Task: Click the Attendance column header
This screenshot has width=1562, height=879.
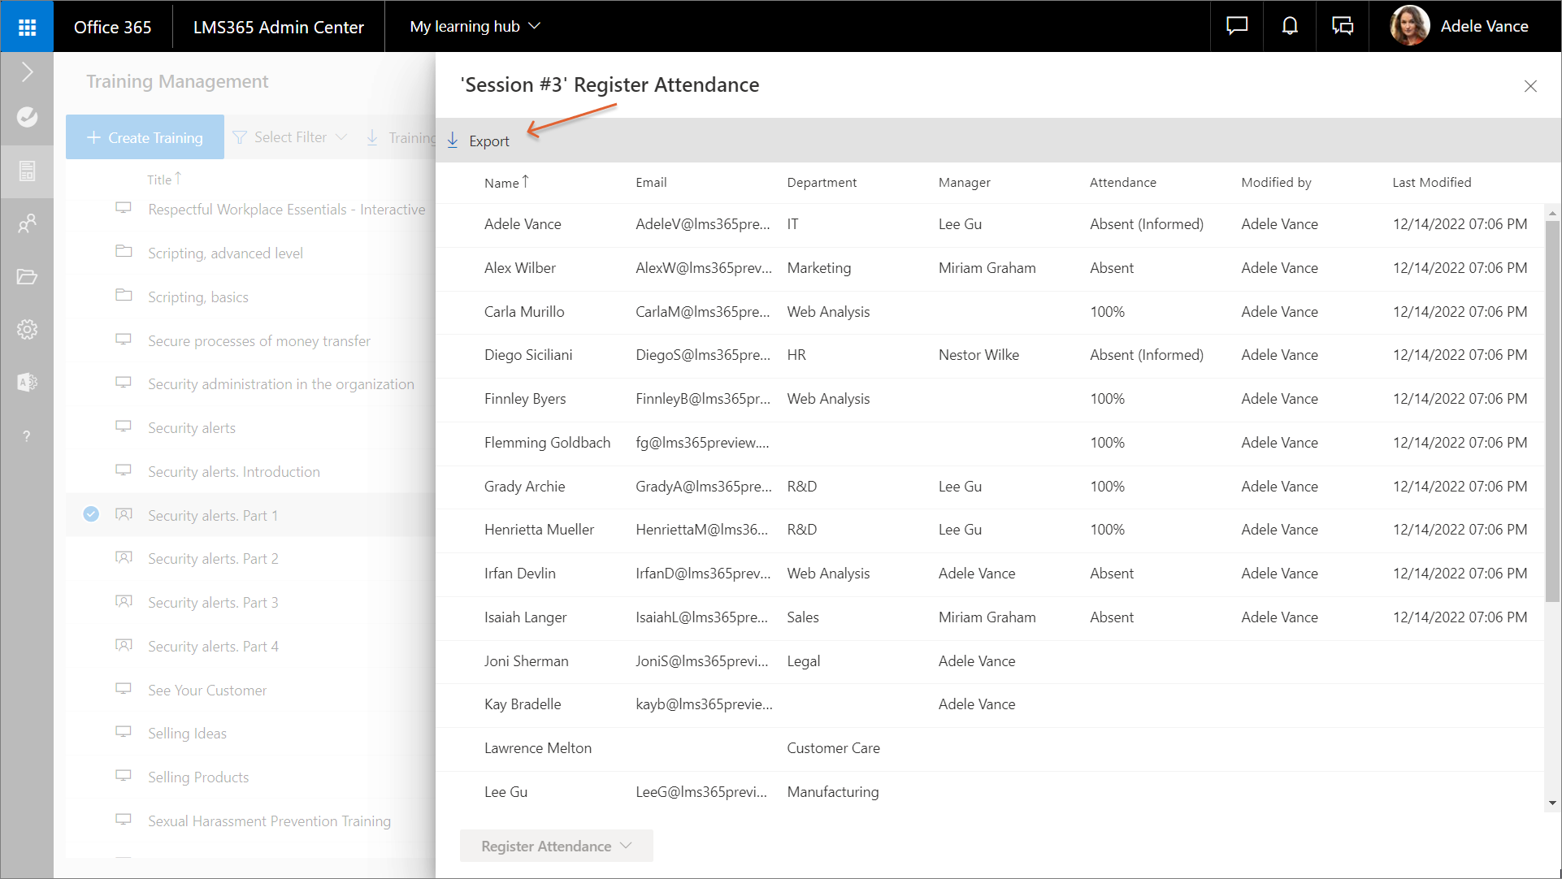Action: (1122, 183)
